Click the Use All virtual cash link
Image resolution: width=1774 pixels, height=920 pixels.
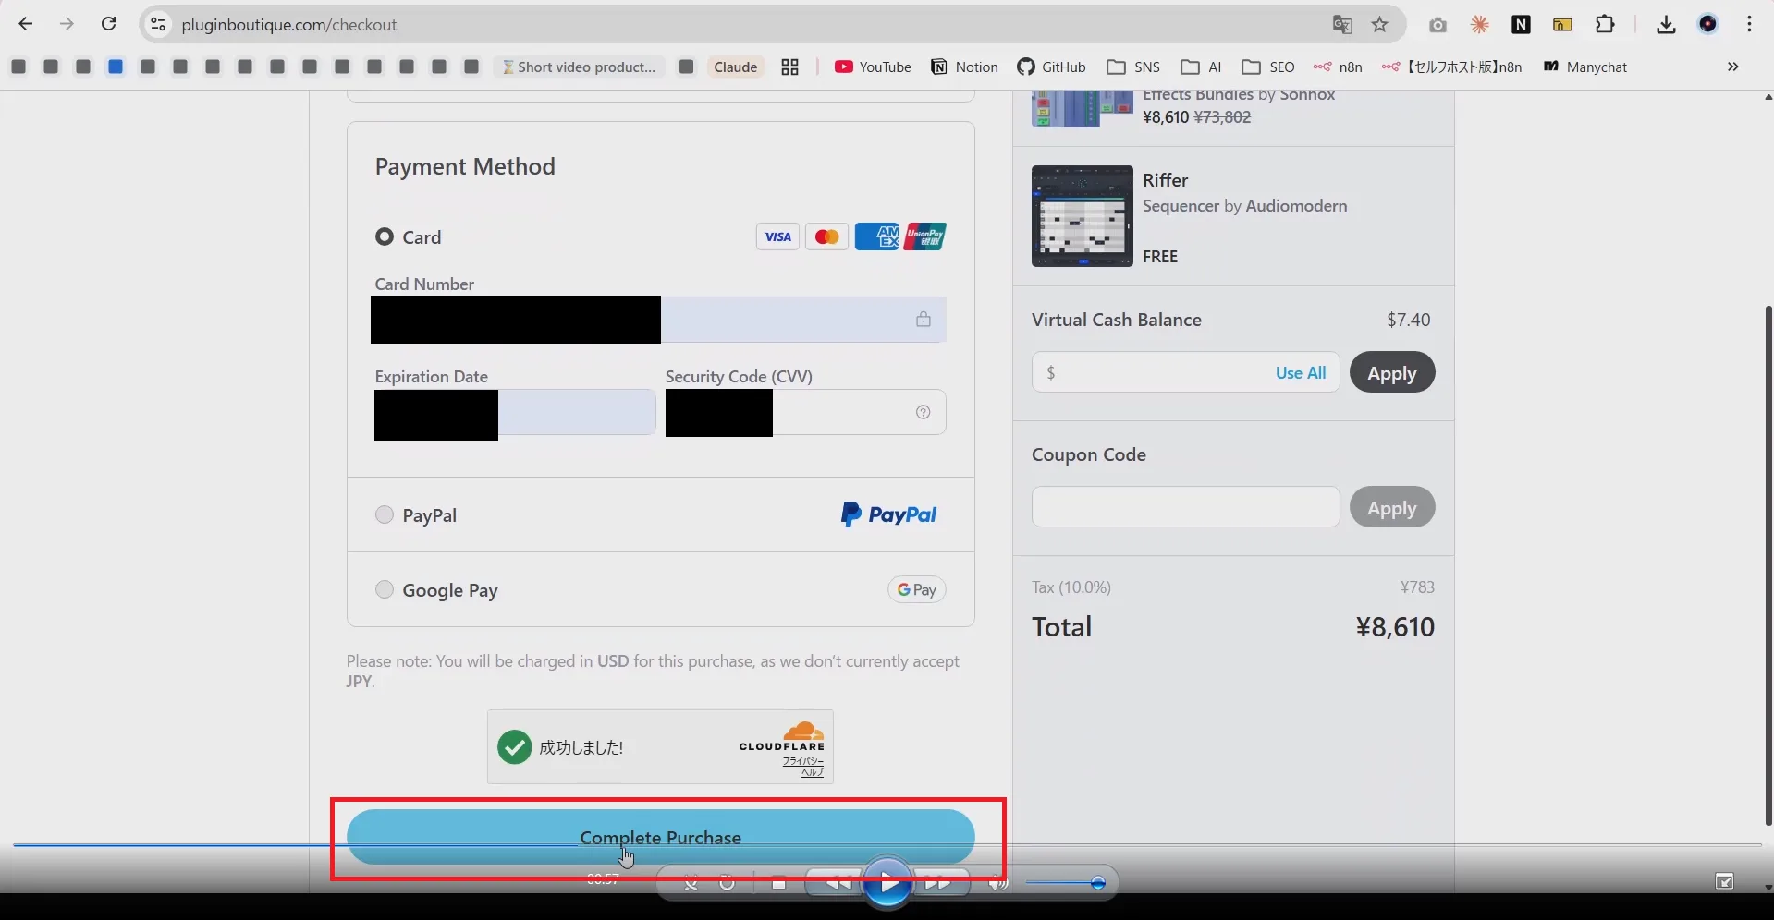pyautogui.click(x=1300, y=372)
